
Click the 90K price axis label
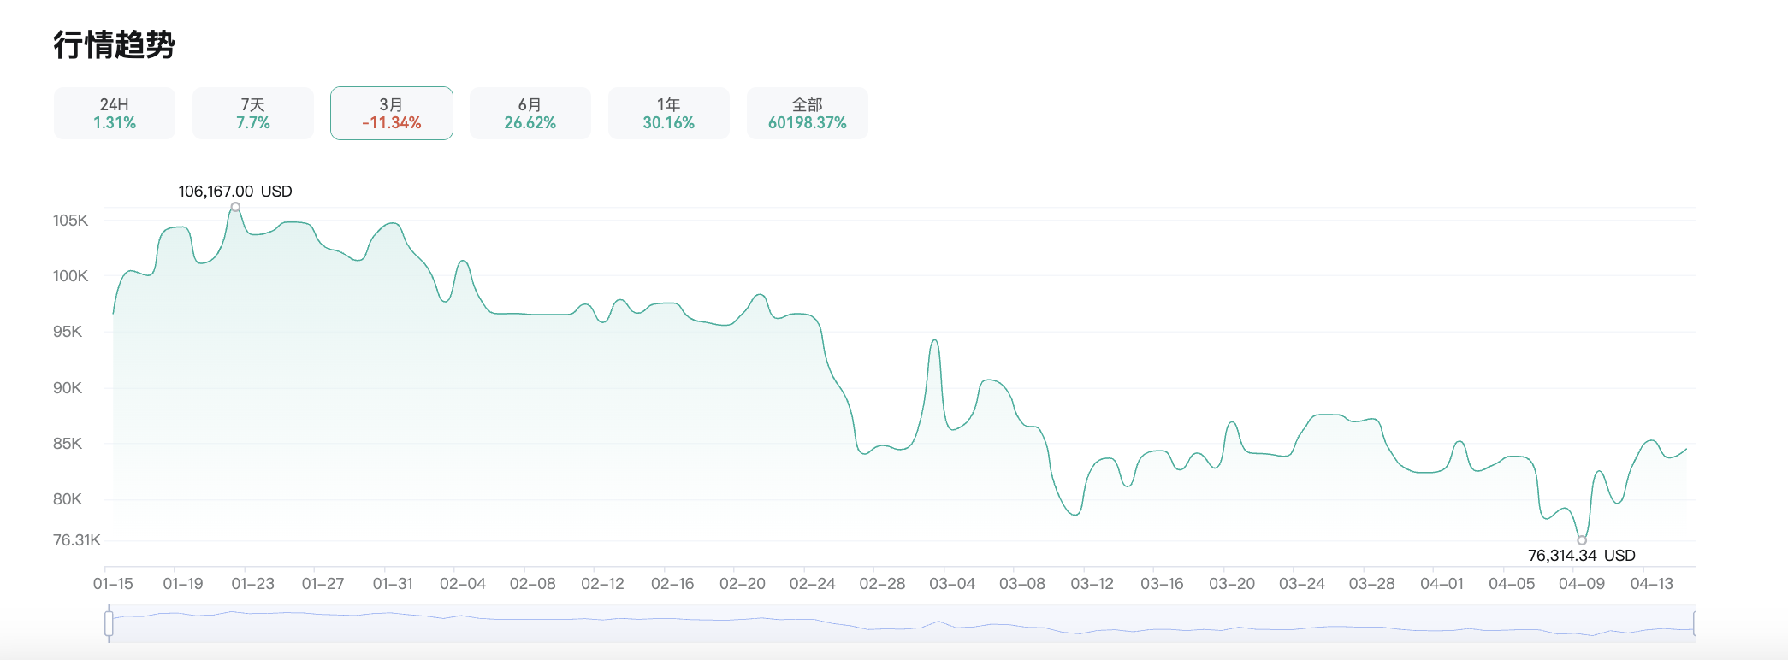pyautogui.click(x=68, y=388)
